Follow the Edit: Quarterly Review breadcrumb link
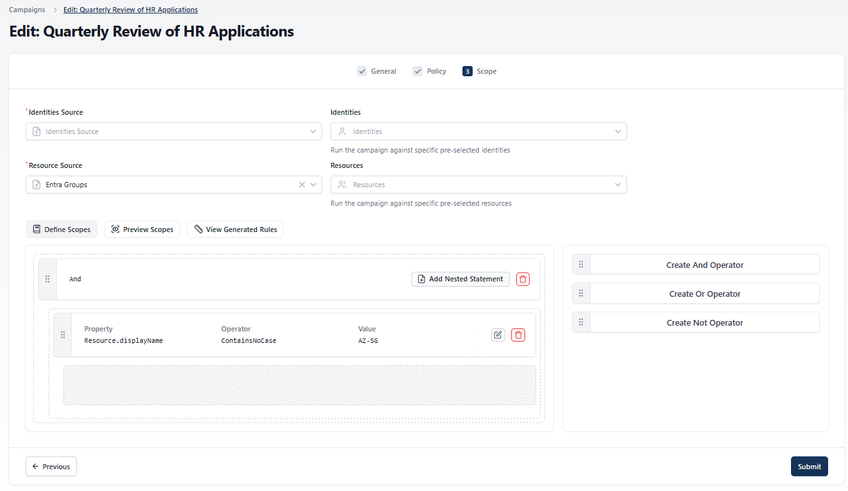Screen dimensions: 848x491 tap(130, 9)
